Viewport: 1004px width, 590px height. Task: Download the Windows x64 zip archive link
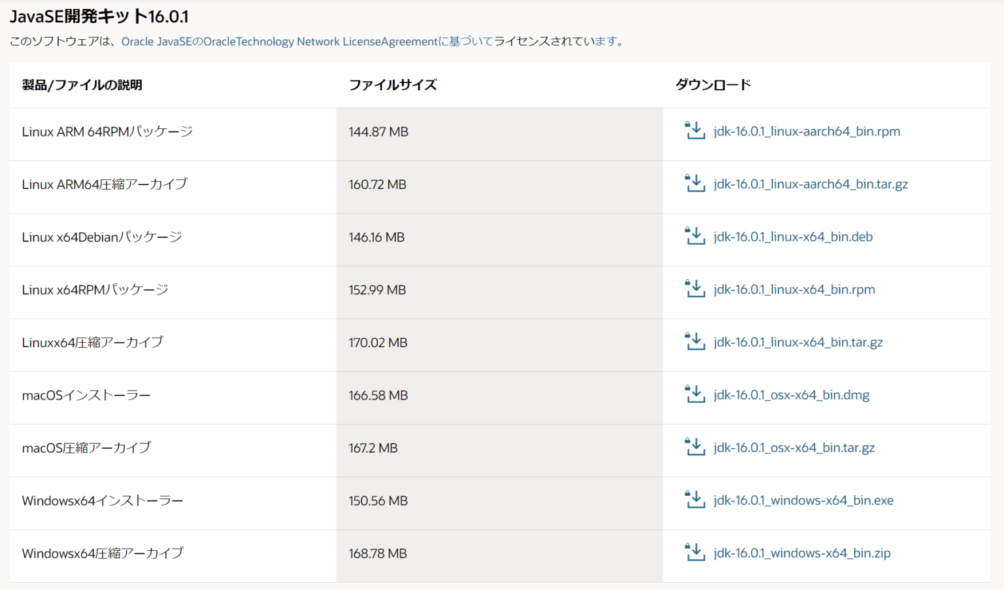tap(802, 552)
